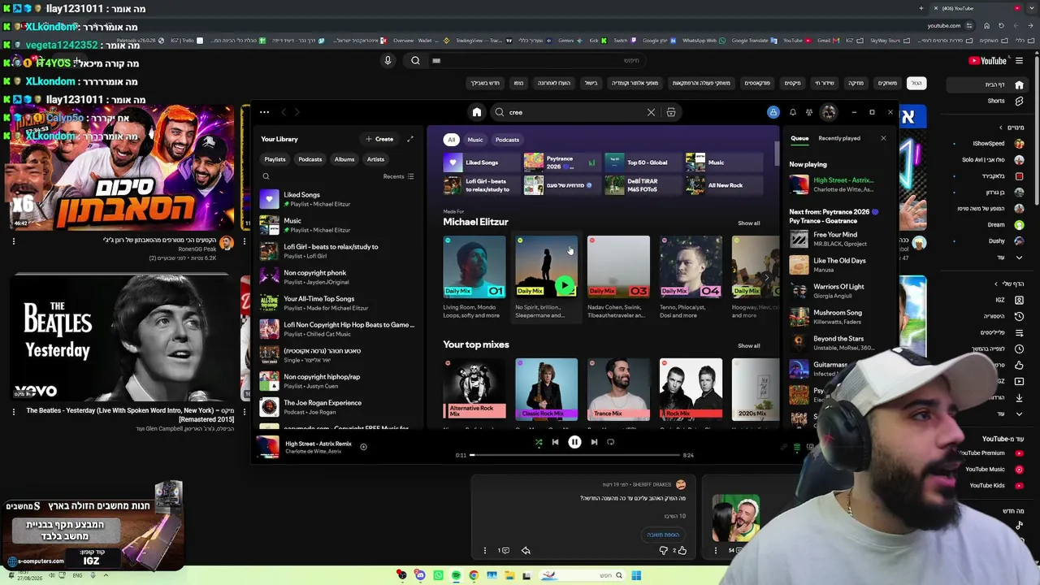Open Spotify three-dot main menu
This screenshot has height=585, width=1040.
pyautogui.click(x=264, y=112)
